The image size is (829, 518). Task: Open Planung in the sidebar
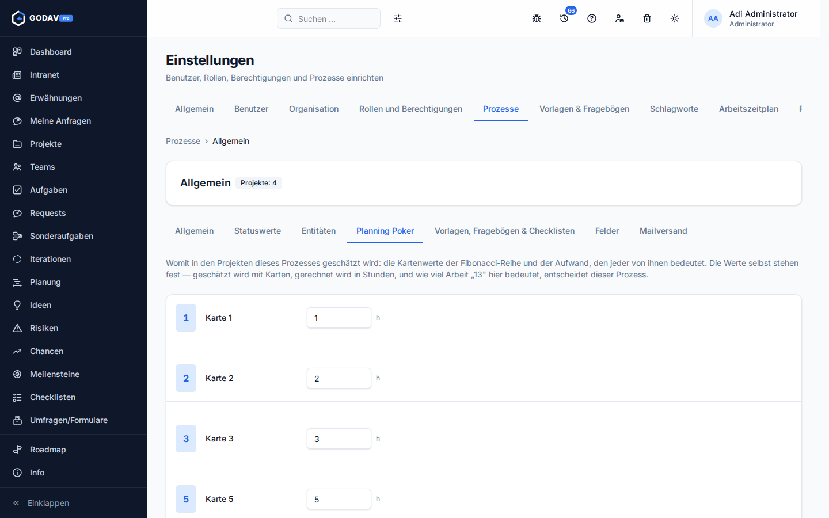[74, 282]
